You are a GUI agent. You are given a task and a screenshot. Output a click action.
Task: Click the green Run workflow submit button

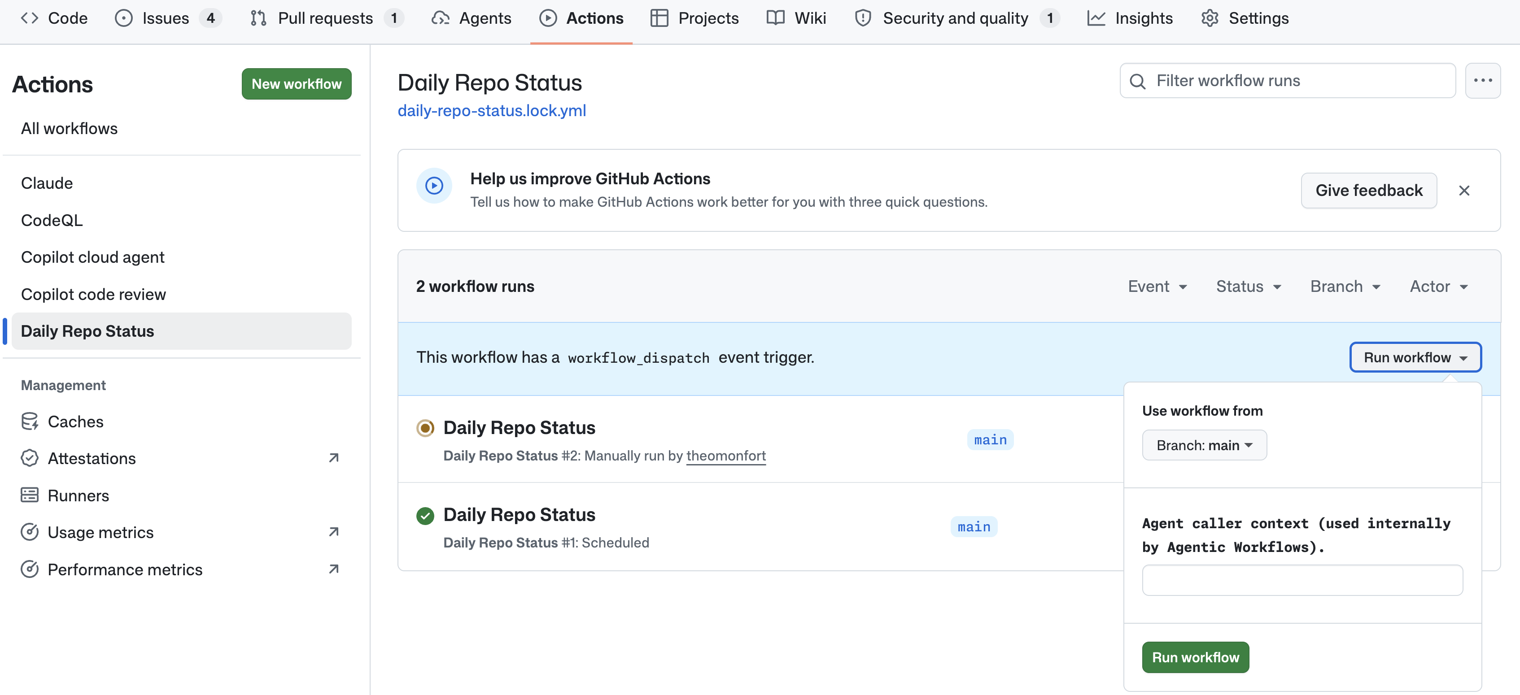1196,657
